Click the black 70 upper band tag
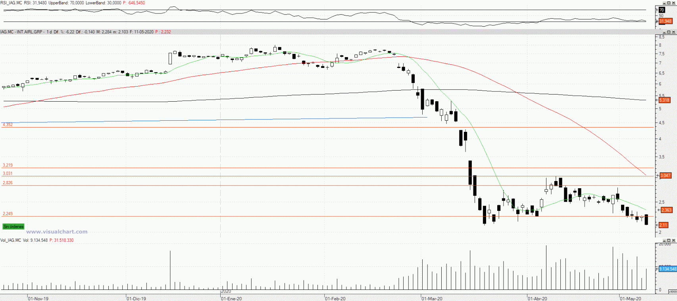This screenshot has height=301, width=677. coord(662,10)
